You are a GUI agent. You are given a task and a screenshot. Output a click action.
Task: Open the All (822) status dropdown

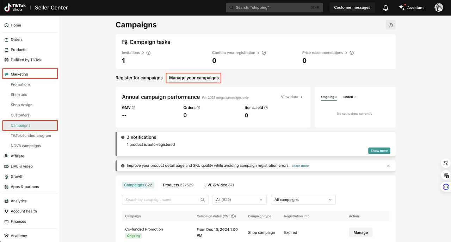pos(239,200)
